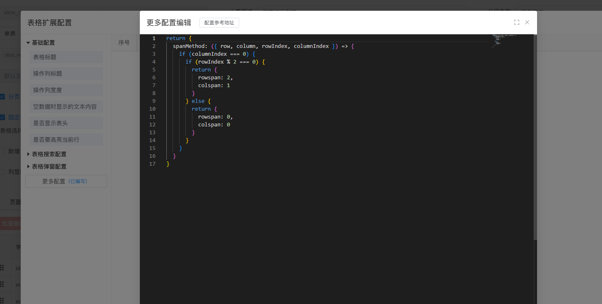Pick the 空数据时显示的文本内容 item
The image size is (602, 304).
66,107
